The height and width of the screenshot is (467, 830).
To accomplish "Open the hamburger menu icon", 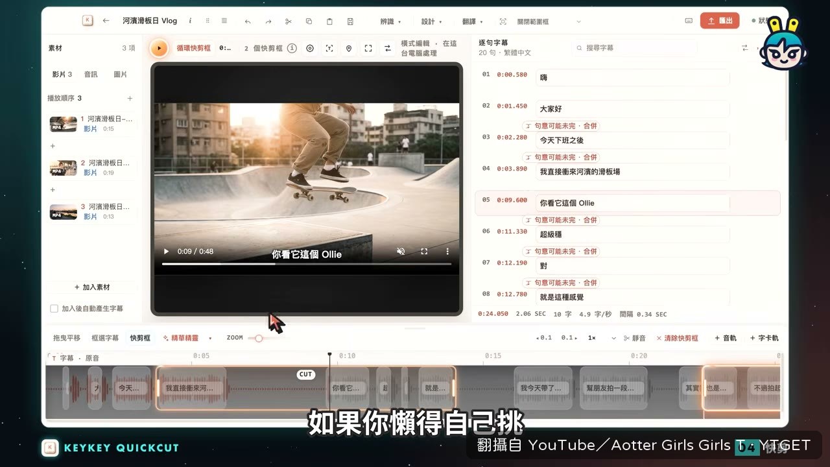I will 224,21.
